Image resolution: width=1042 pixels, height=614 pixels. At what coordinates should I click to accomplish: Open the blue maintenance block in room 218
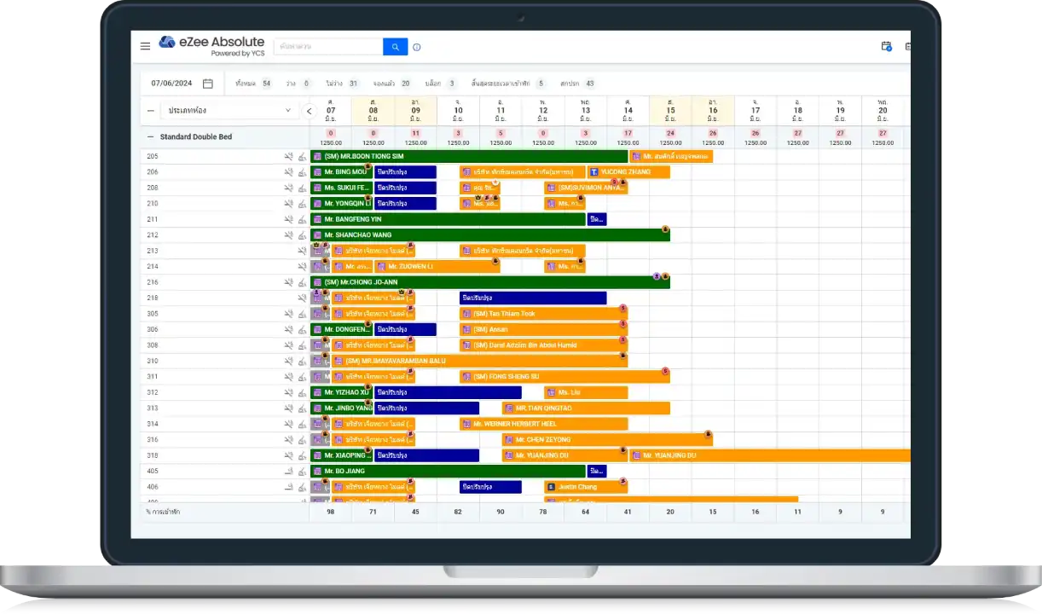[x=532, y=298]
